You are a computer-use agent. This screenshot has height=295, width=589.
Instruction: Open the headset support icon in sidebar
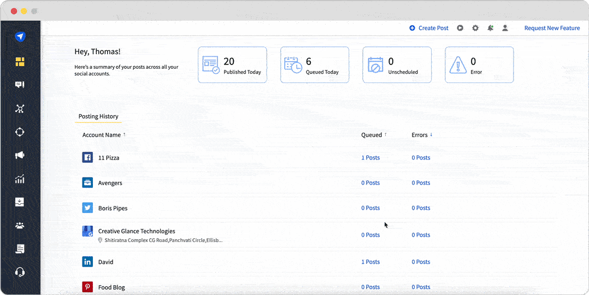20,272
